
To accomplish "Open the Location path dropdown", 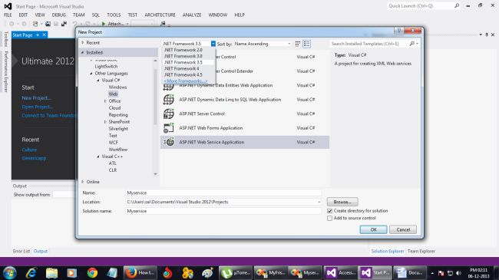I will coord(319,202).
